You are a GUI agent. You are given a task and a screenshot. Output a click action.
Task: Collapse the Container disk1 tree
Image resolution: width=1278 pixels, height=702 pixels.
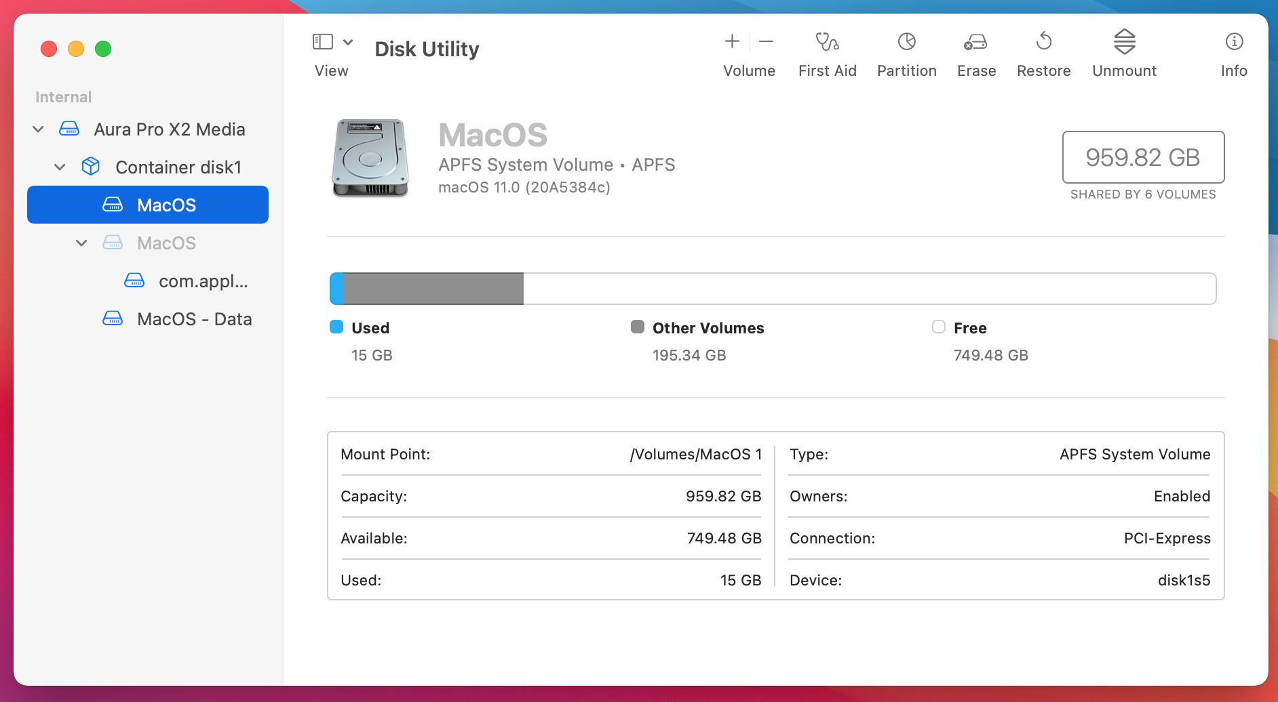(x=60, y=167)
